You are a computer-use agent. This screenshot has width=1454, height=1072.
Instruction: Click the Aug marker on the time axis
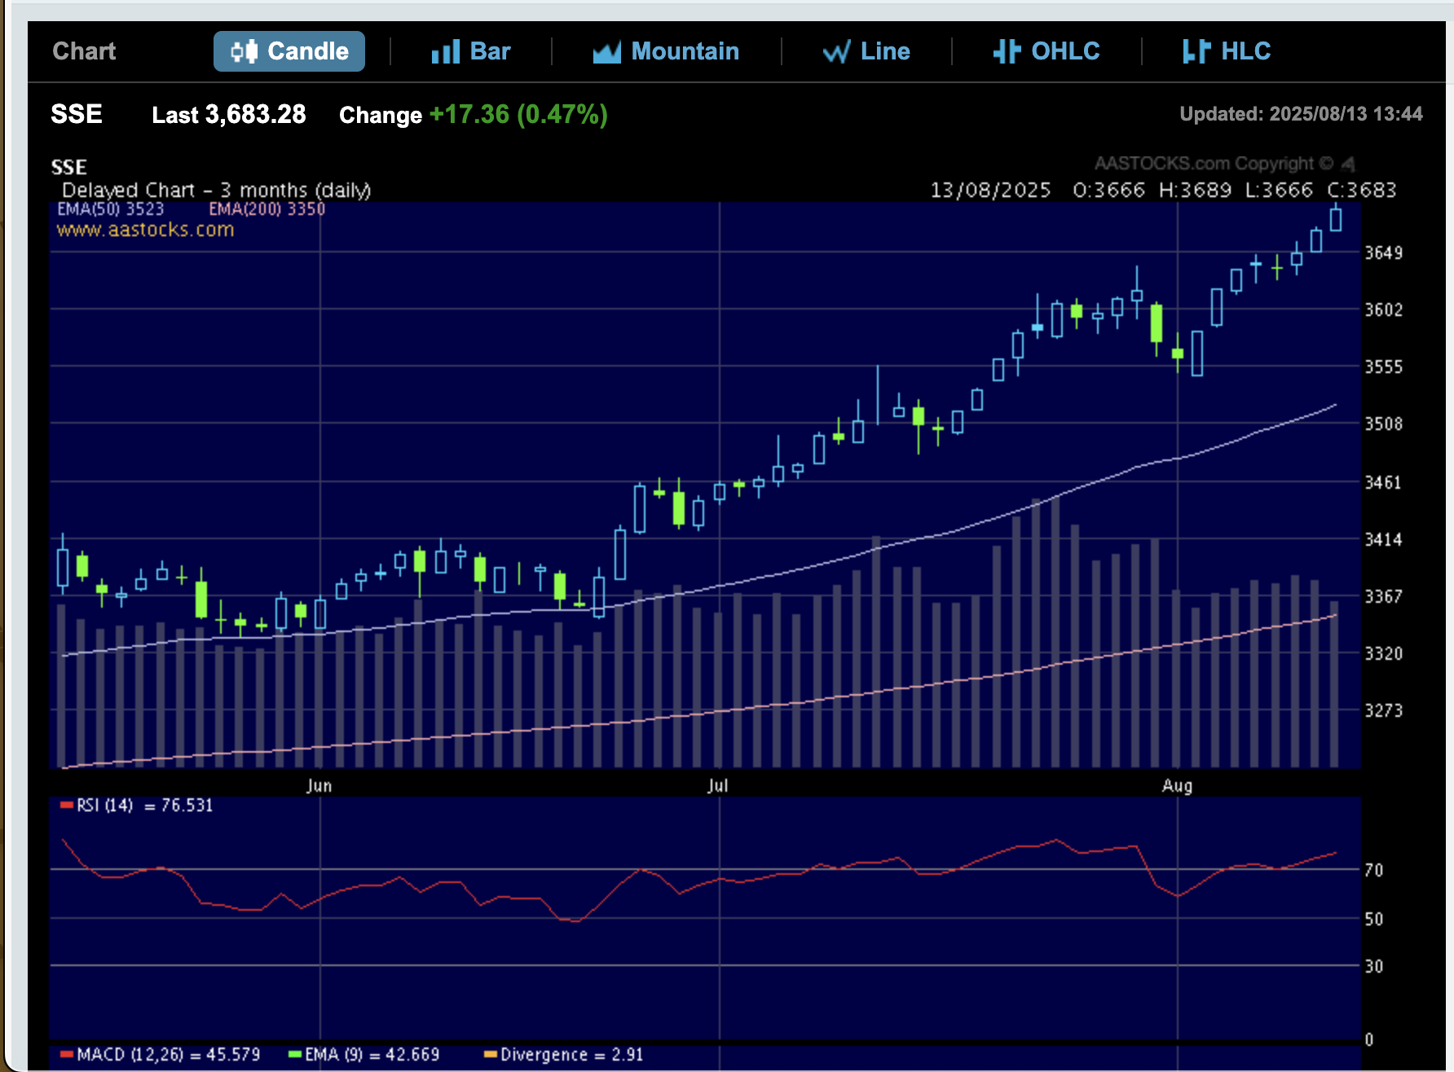[1176, 785]
